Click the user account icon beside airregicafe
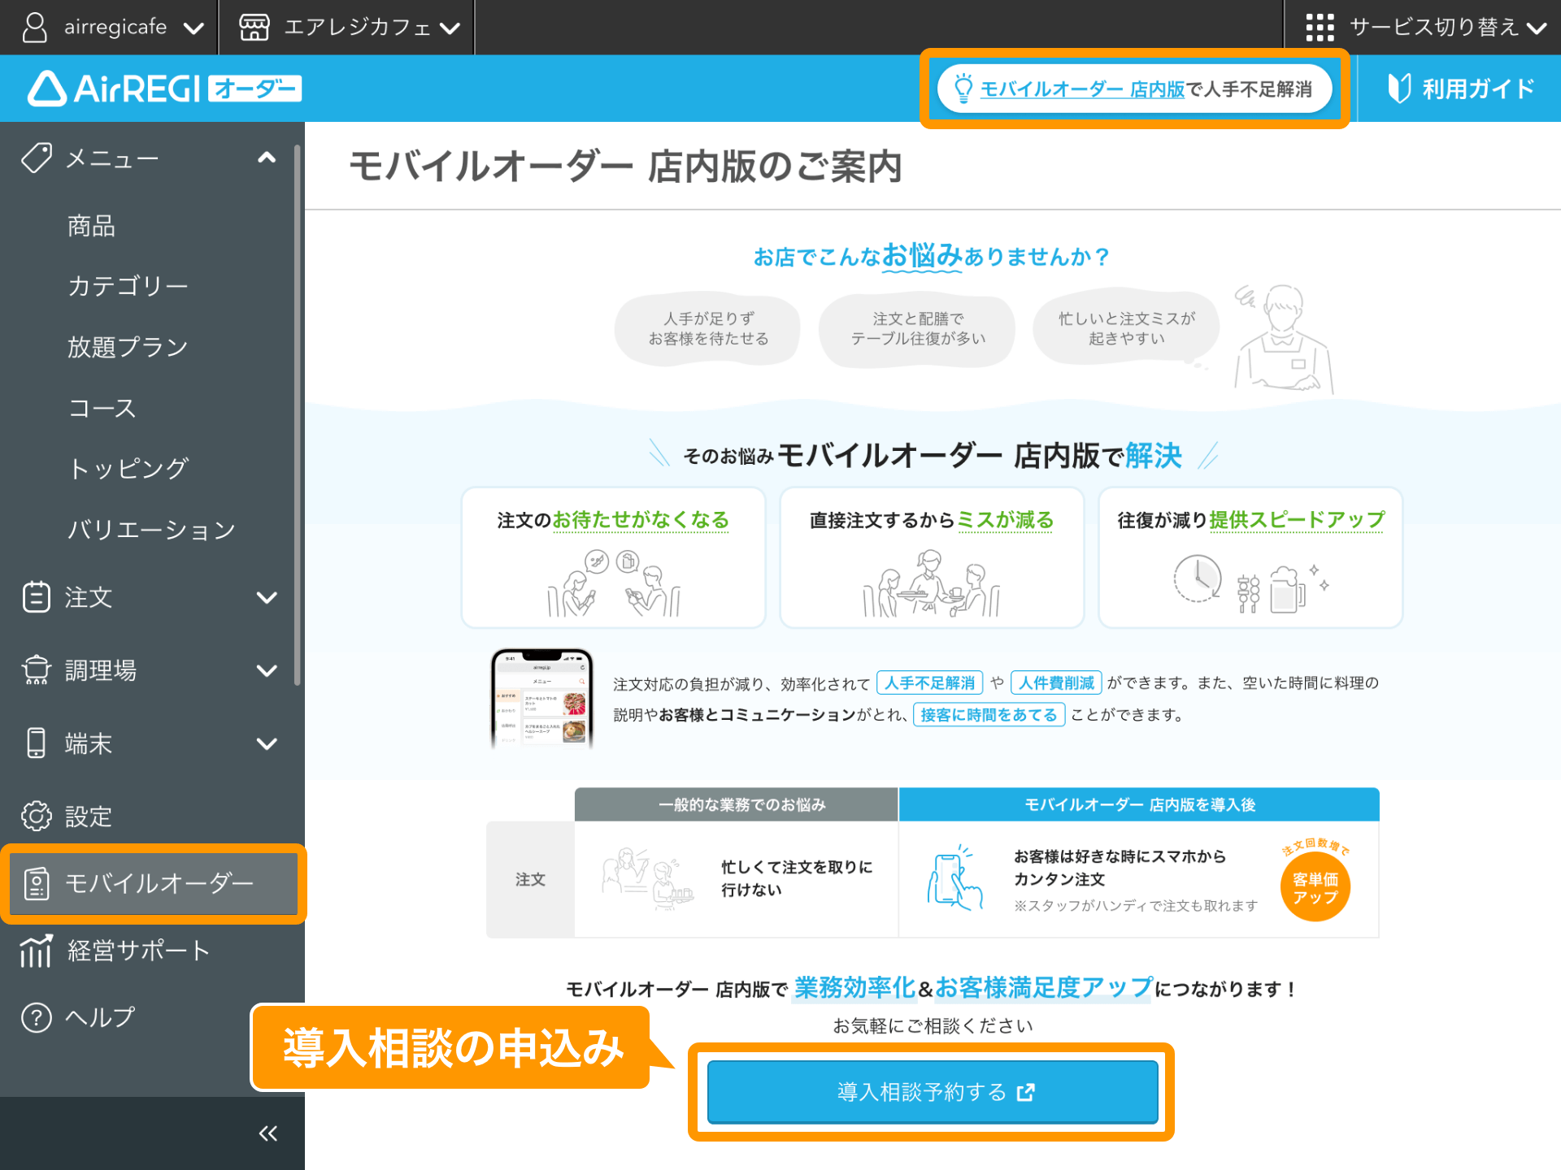This screenshot has height=1170, width=1561. click(x=35, y=27)
